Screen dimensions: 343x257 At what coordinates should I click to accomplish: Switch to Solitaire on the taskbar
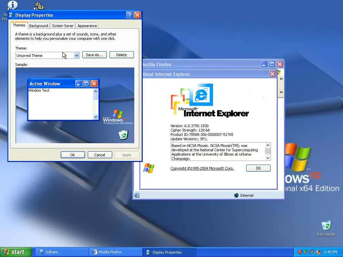[62, 252]
